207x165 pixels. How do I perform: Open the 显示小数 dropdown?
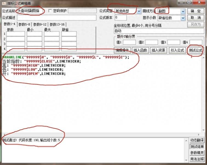(x=183, y=18)
